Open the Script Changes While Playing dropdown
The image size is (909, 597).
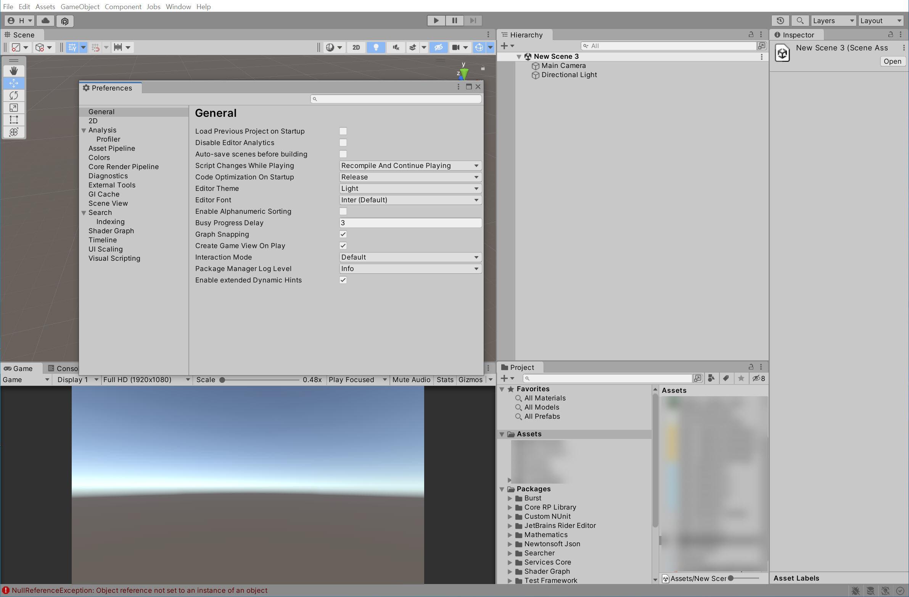tap(410, 166)
